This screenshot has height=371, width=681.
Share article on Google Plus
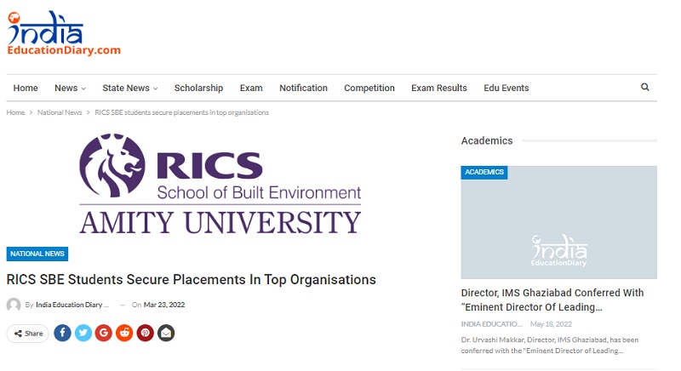(104, 333)
